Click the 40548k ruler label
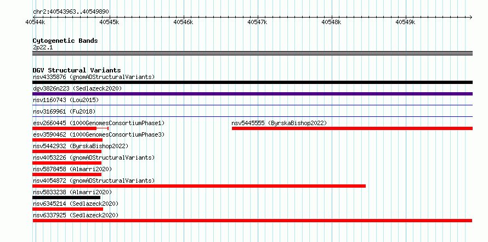The image size is (488, 242). click(331, 22)
